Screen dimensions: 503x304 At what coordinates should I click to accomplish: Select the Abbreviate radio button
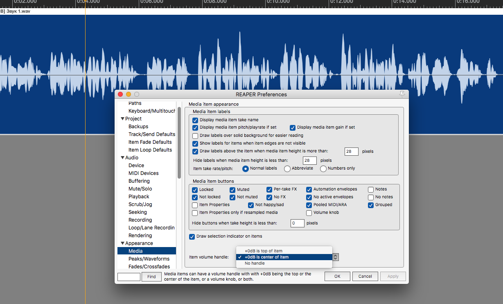287,168
